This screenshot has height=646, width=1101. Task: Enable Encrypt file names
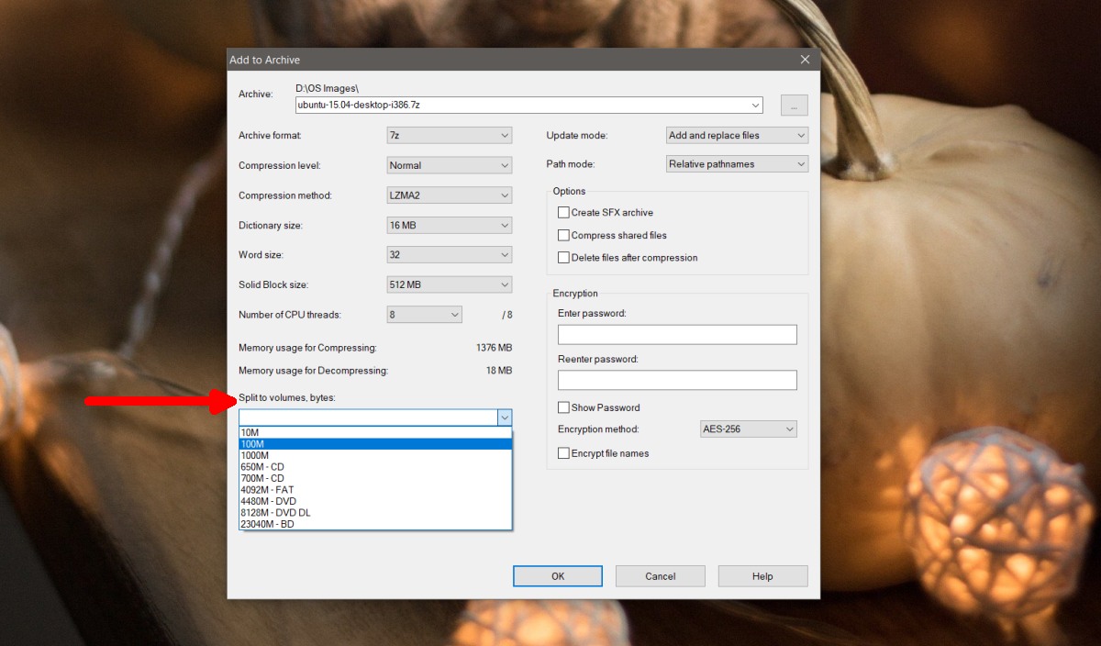point(564,452)
